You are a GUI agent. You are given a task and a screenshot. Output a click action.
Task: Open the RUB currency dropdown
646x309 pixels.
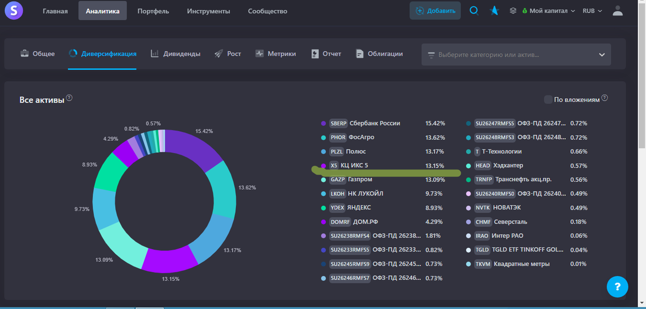pos(592,11)
